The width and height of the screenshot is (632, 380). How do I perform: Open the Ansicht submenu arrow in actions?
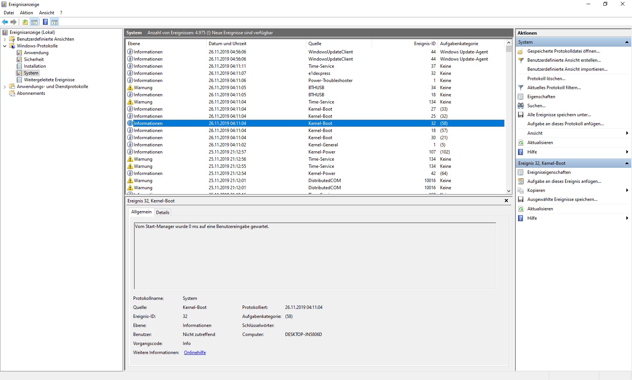627,133
